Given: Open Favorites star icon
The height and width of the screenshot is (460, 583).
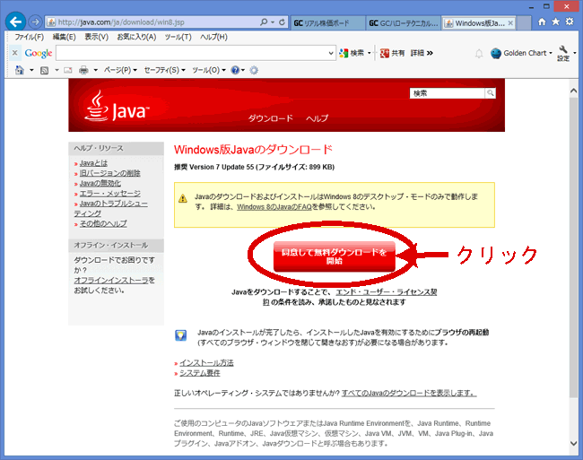Looking at the screenshot, I should (555, 22).
